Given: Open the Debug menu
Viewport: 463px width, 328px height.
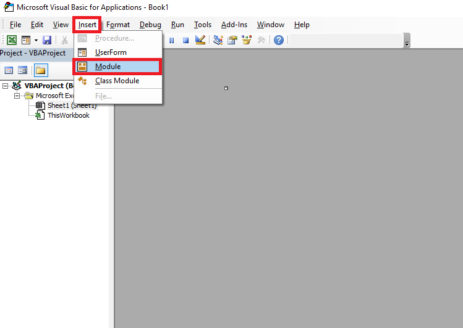Looking at the screenshot, I should pos(150,25).
